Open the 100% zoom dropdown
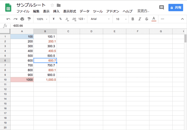 [42, 19]
